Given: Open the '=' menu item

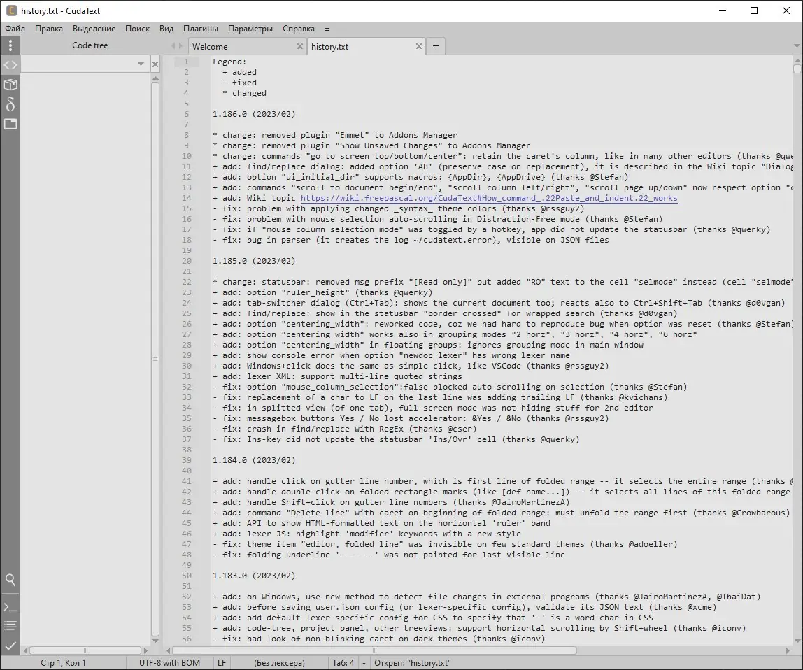Looking at the screenshot, I should click(327, 29).
